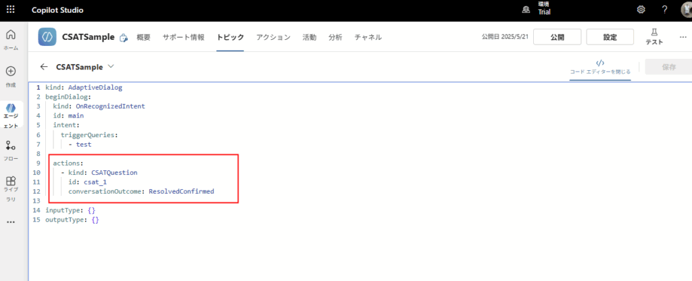This screenshot has height=281, width=692.
Task: Click the 設定 settings button
Action: pyautogui.click(x=610, y=37)
